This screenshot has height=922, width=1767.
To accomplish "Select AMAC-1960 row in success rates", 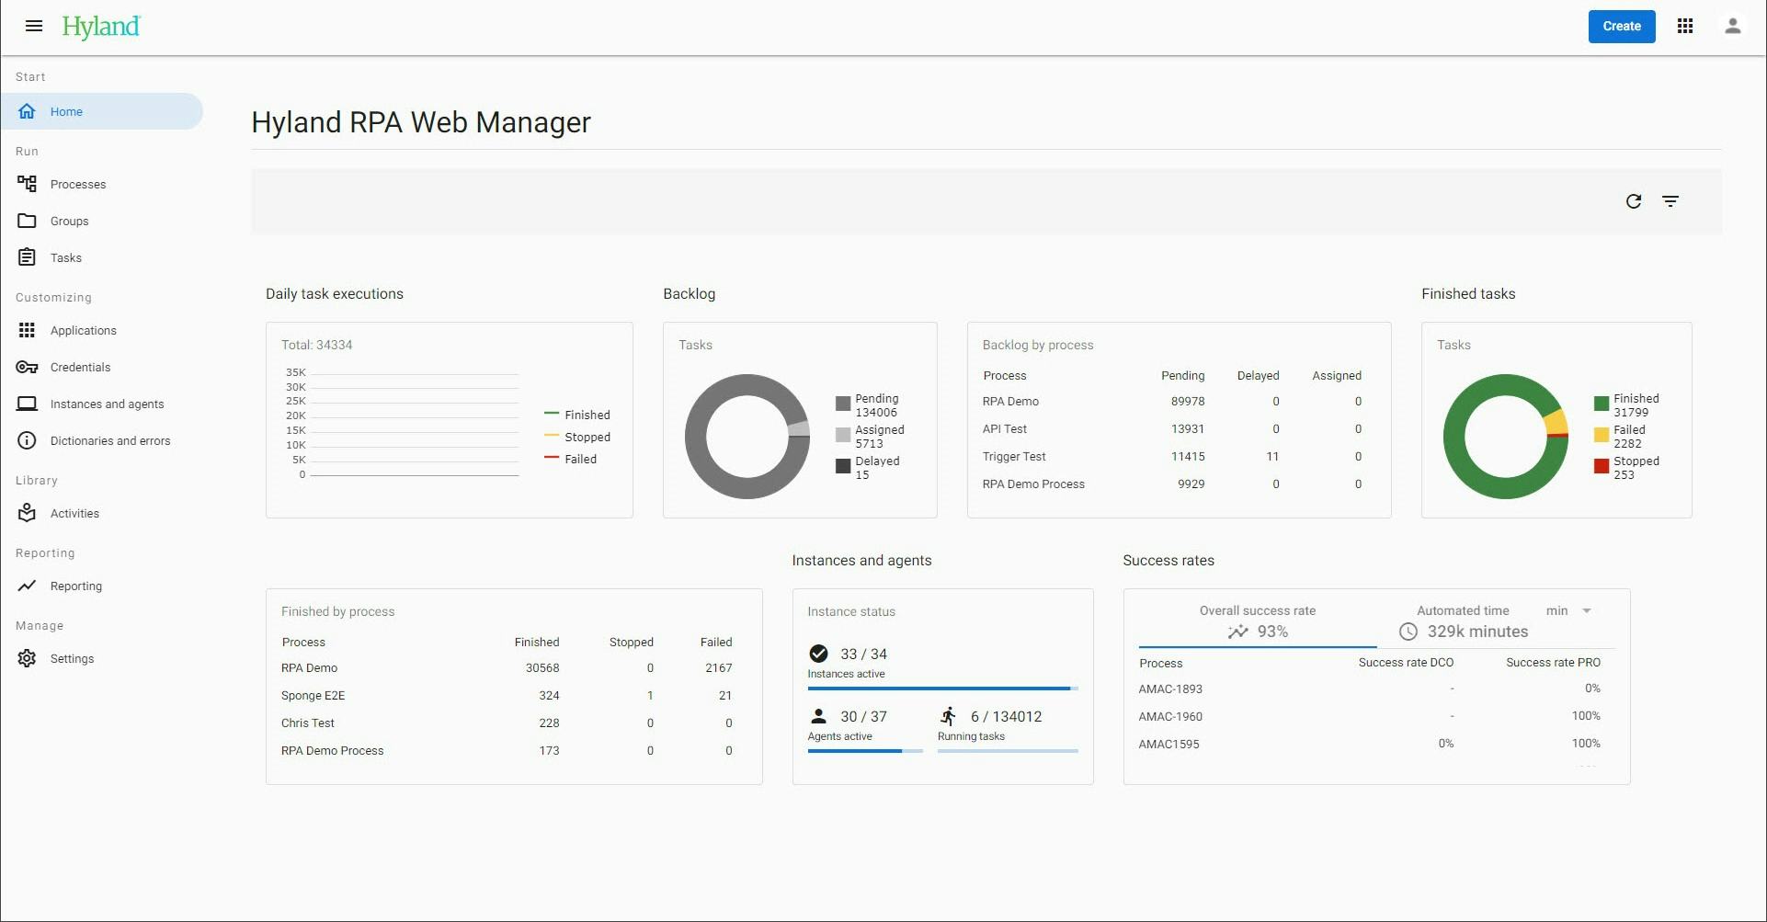I will [x=1370, y=716].
